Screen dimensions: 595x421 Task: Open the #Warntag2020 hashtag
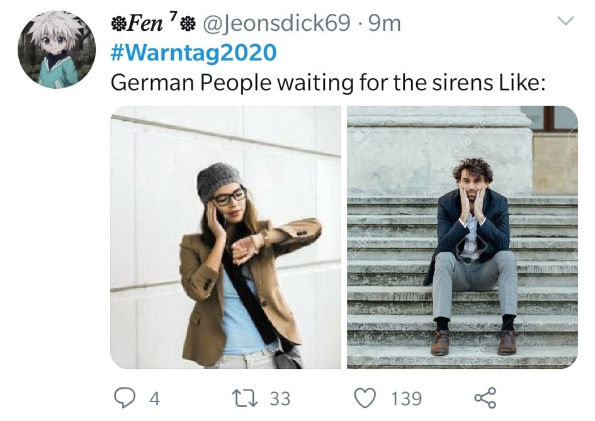click(x=193, y=53)
